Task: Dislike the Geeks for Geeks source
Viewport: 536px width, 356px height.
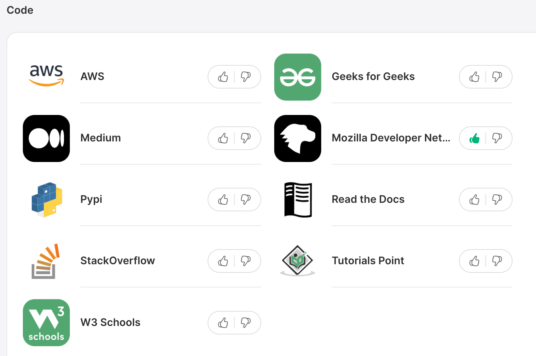Action: pyautogui.click(x=497, y=77)
